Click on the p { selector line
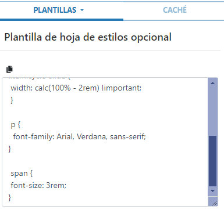224x213 pixels. point(16,125)
